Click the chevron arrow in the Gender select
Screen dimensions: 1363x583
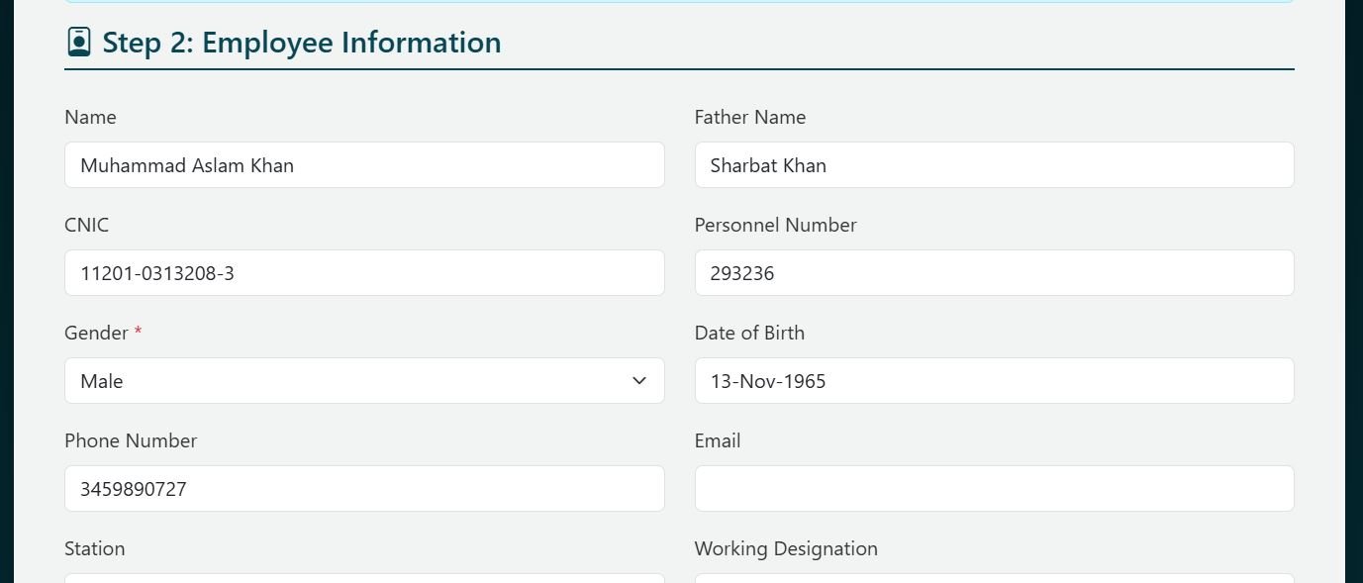click(639, 381)
